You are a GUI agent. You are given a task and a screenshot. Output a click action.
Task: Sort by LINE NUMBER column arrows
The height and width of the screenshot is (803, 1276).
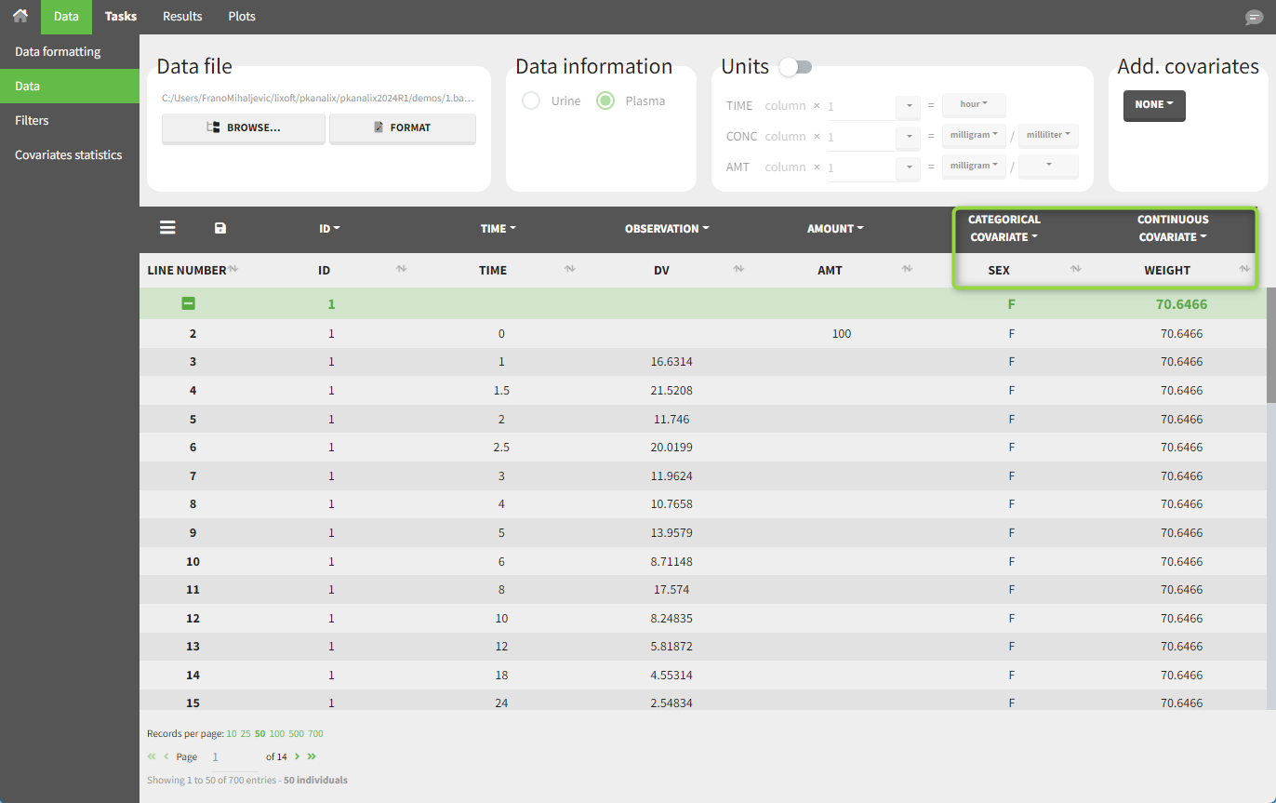[233, 269]
